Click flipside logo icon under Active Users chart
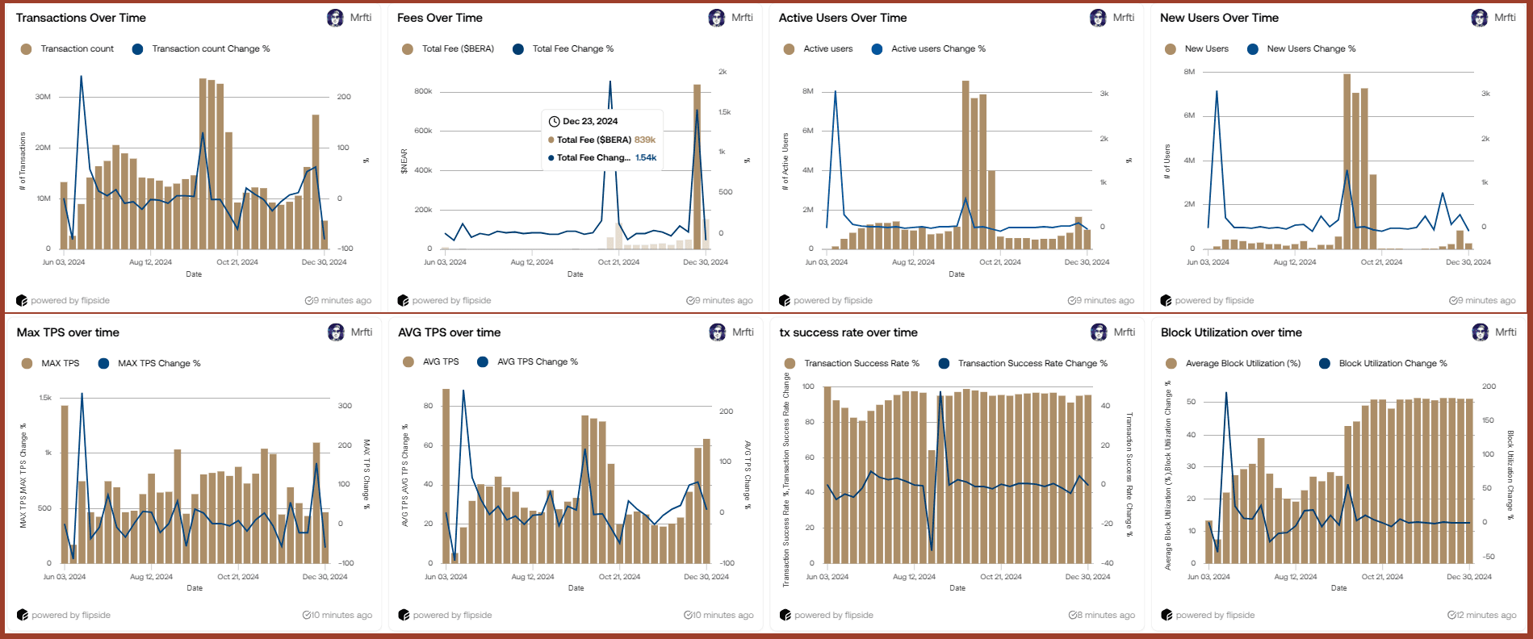Screen dimensions: 1533x639 (x=785, y=300)
